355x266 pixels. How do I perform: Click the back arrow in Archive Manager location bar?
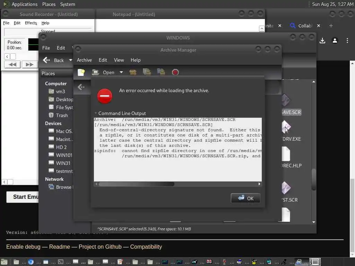point(81,87)
